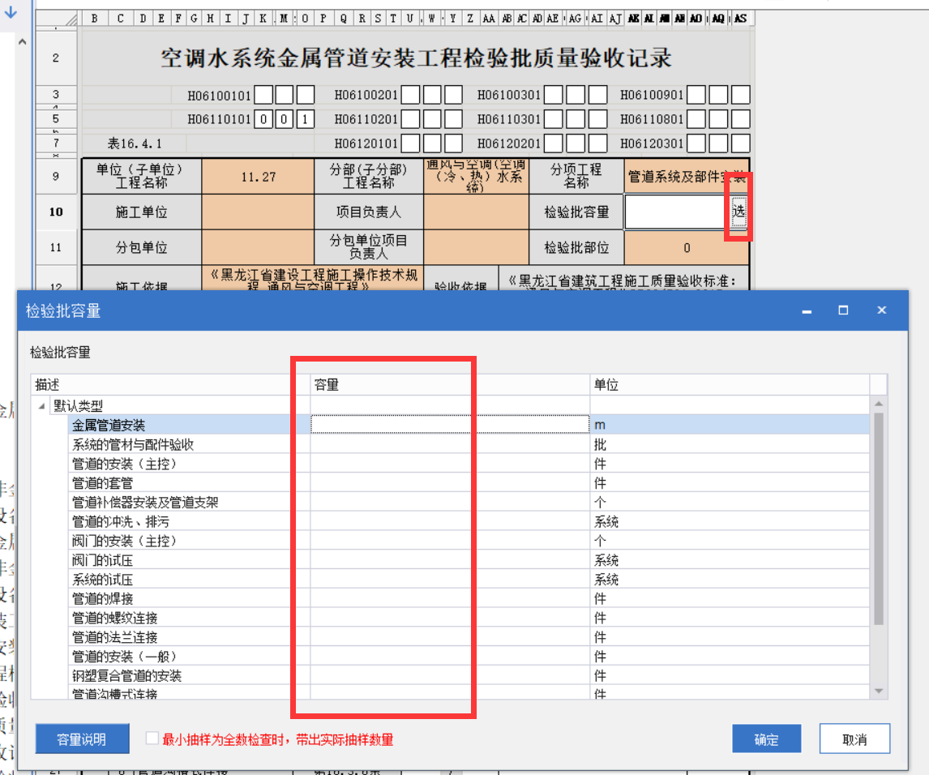Minimize the 检验批容量 dialog window

tap(807, 310)
